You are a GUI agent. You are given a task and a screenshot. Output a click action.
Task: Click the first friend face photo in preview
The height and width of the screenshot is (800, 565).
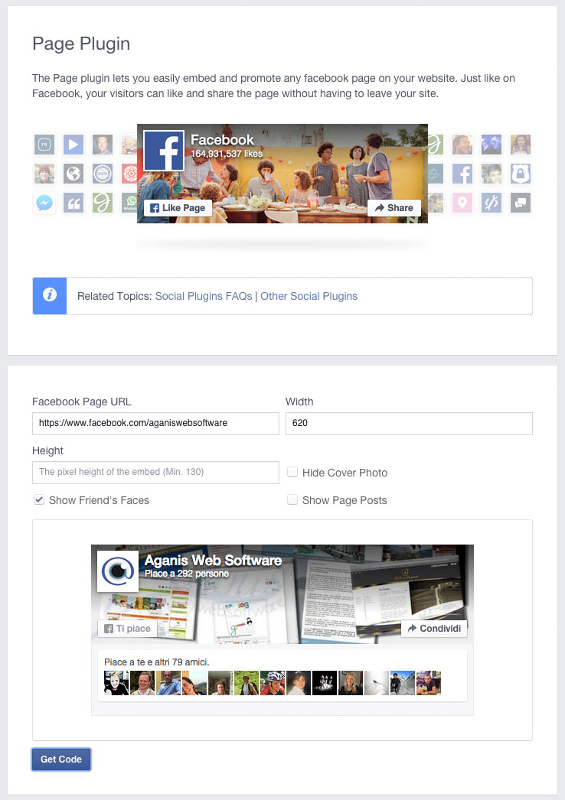tap(116, 683)
